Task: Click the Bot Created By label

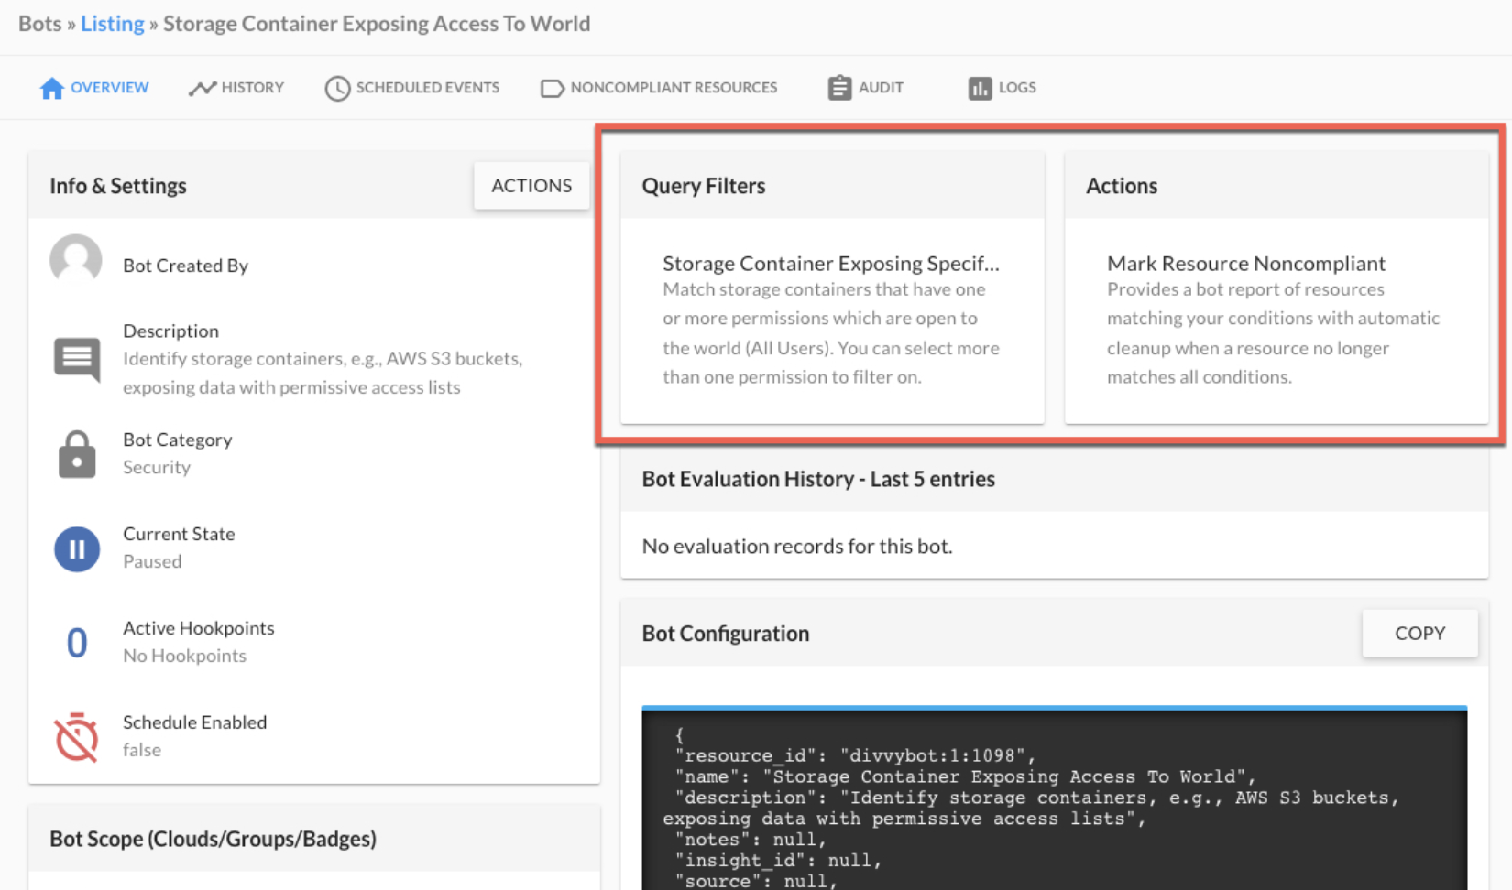Action: pyautogui.click(x=186, y=266)
